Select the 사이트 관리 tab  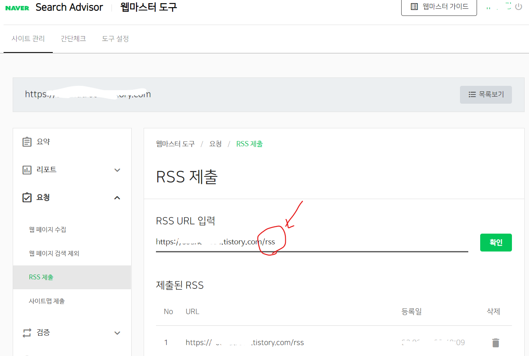point(28,39)
